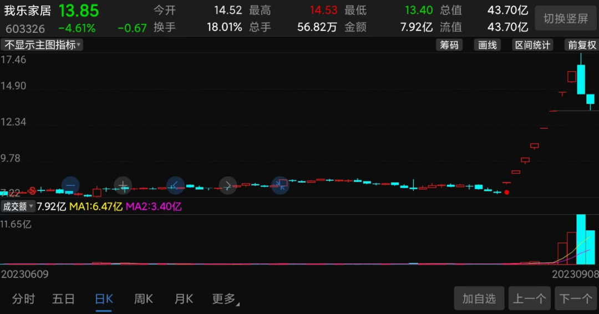Click the MA2:3.40亿 label
Screen dimensions: 599x314
pyautogui.click(x=154, y=207)
